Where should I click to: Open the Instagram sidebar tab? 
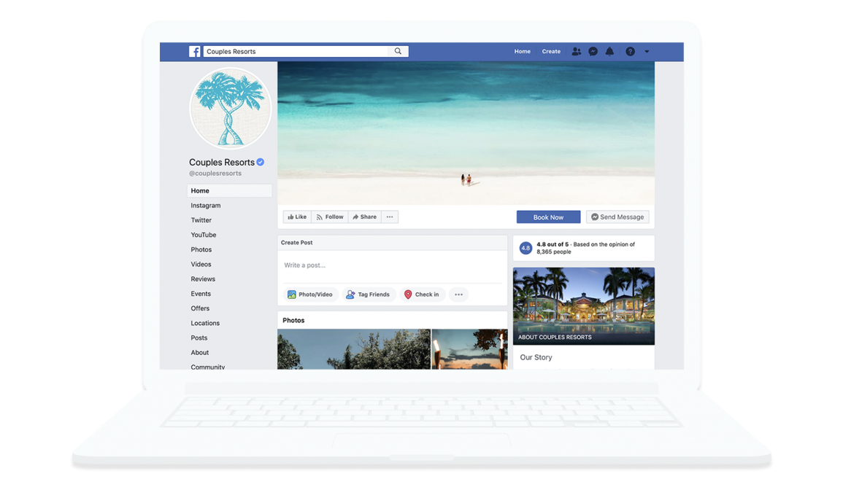[206, 205]
